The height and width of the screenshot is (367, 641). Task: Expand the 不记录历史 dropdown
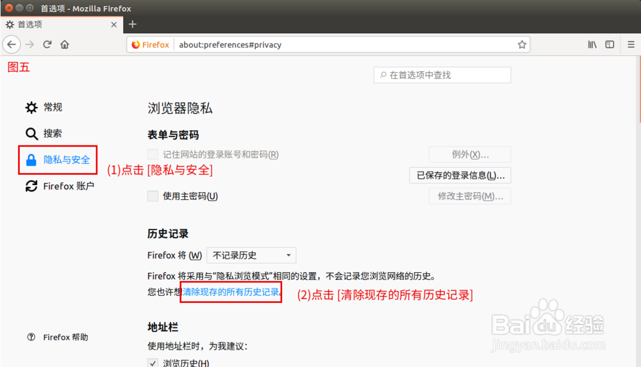coord(251,256)
